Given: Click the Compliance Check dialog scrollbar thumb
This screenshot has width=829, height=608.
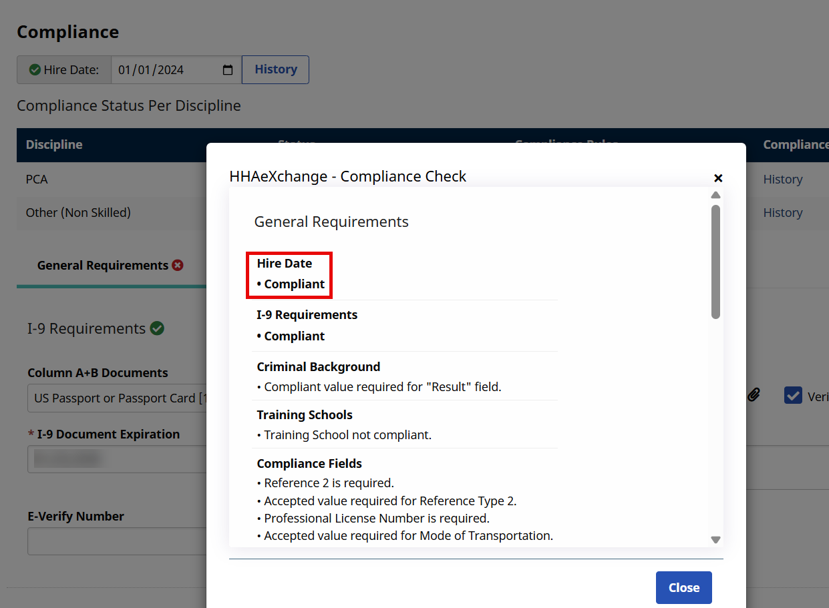Looking at the screenshot, I should point(715,262).
